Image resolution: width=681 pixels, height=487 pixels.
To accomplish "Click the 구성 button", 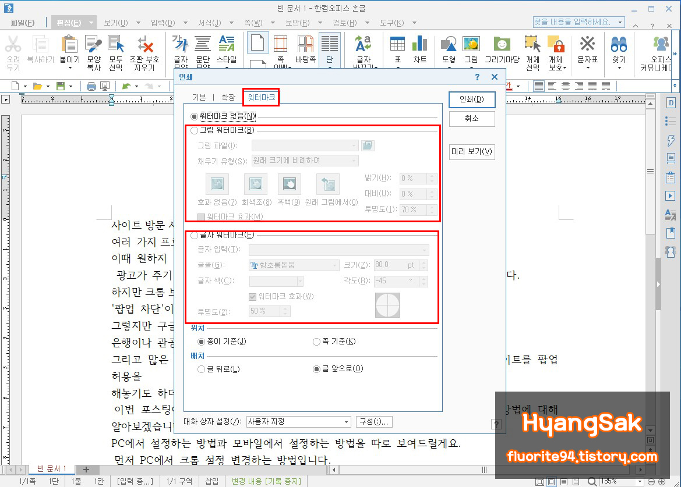I will coord(374,422).
